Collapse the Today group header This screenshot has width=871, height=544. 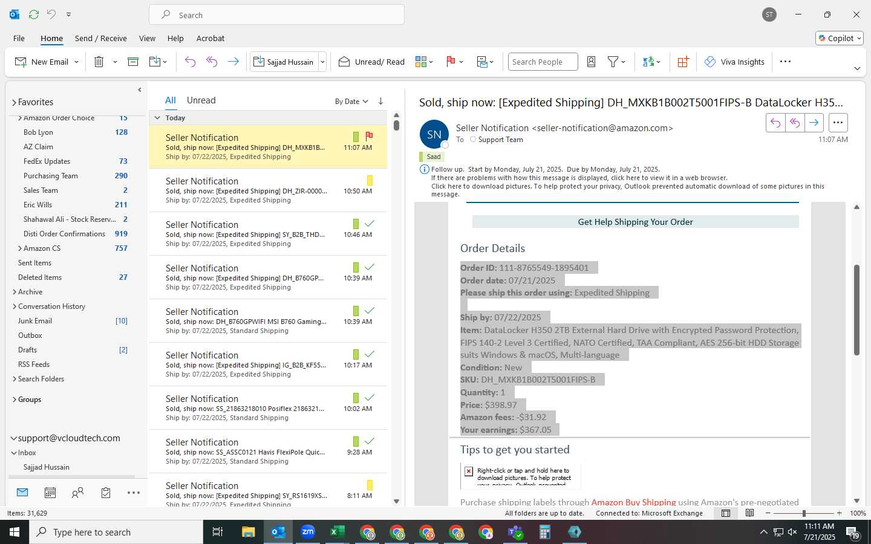157,118
